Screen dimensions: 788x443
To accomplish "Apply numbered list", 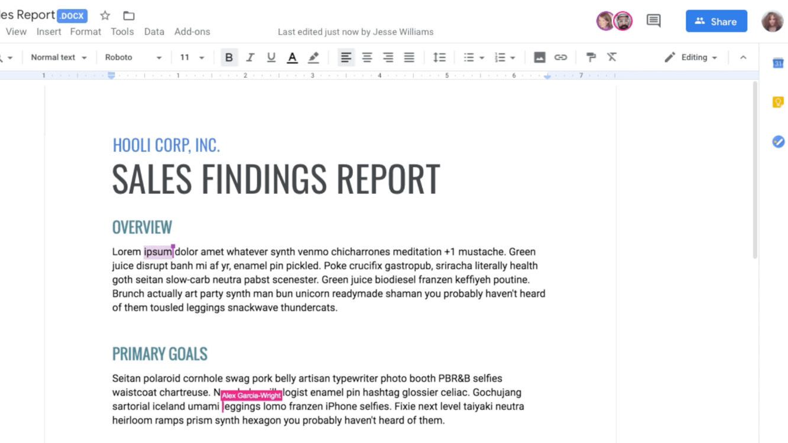I will click(500, 57).
